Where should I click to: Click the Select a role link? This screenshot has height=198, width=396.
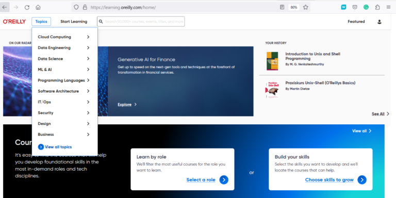pos(201,180)
